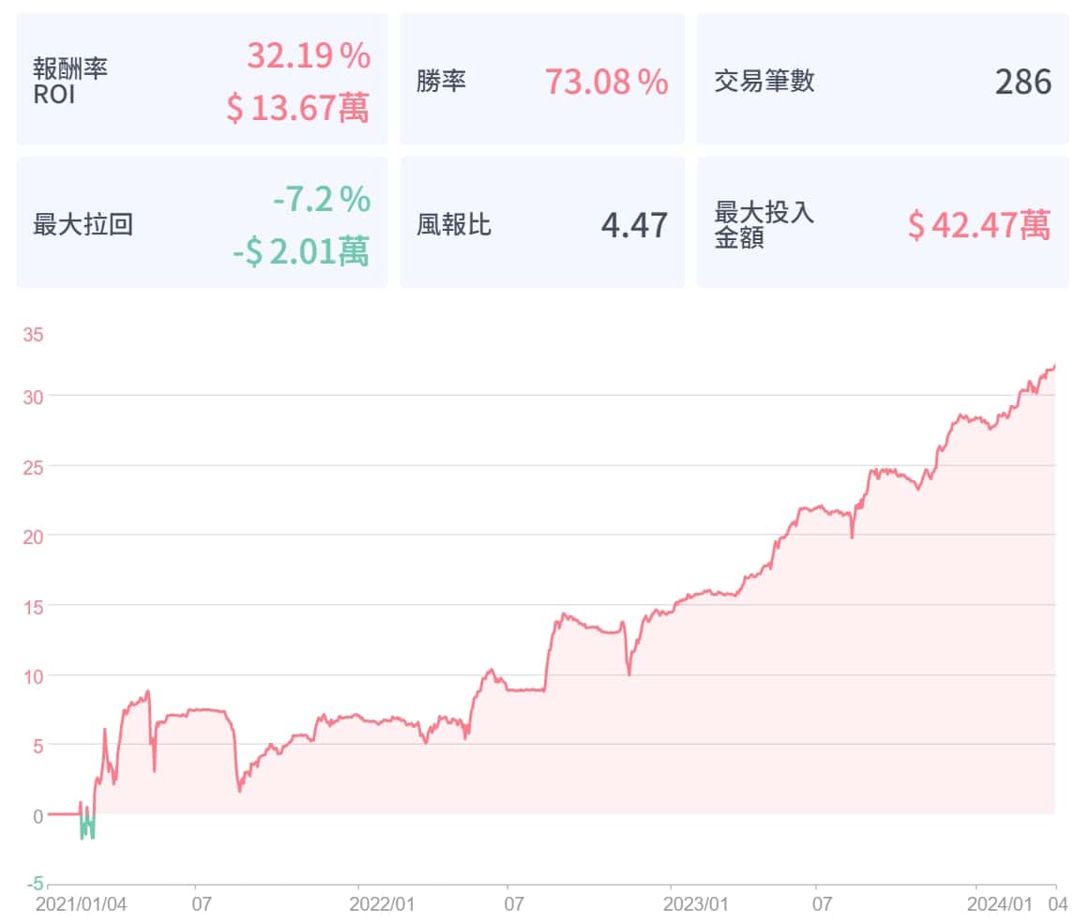Click the 2024/01 x-axis label
The image size is (1075, 923).
pyautogui.click(x=998, y=905)
